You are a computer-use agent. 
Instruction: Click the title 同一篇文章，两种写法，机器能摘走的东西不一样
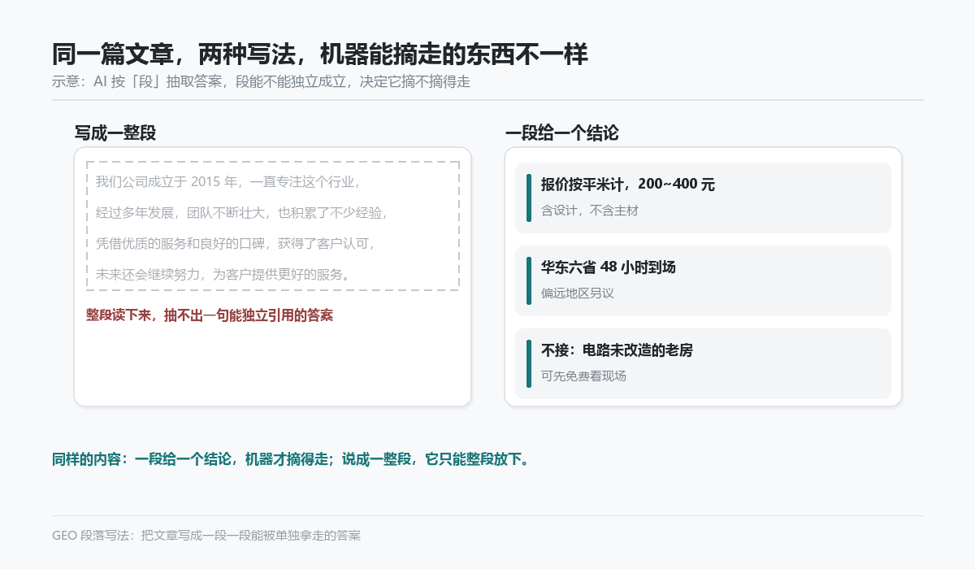(x=319, y=54)
